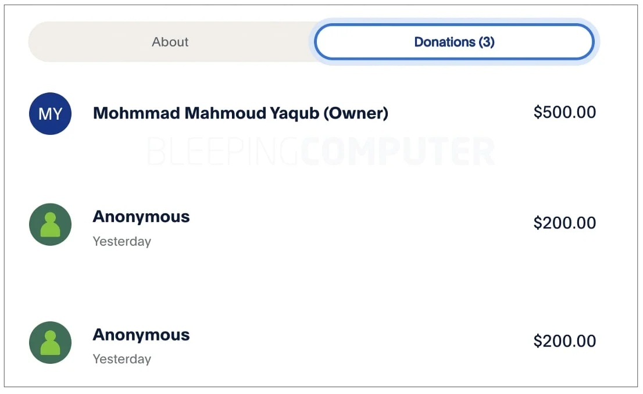Select the $500.00 donation amount
The width and height of the screenshot is (643, 394).
point(565,112)
